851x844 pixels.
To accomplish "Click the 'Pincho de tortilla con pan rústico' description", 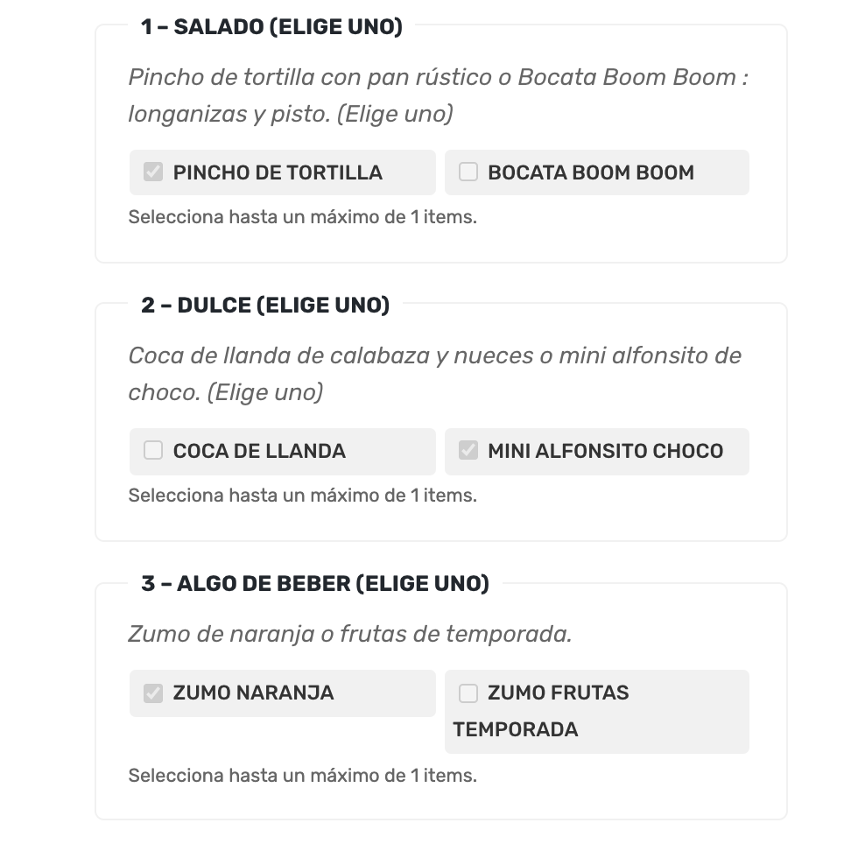I will click(438, 95).
